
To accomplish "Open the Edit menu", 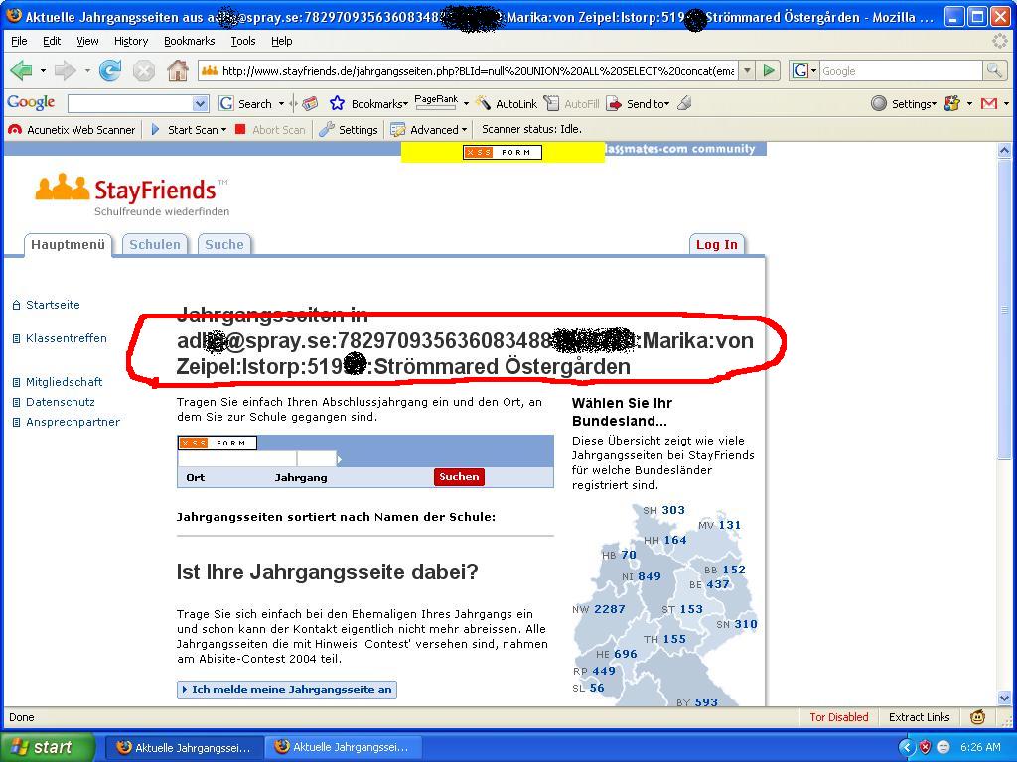I will 52,41.
